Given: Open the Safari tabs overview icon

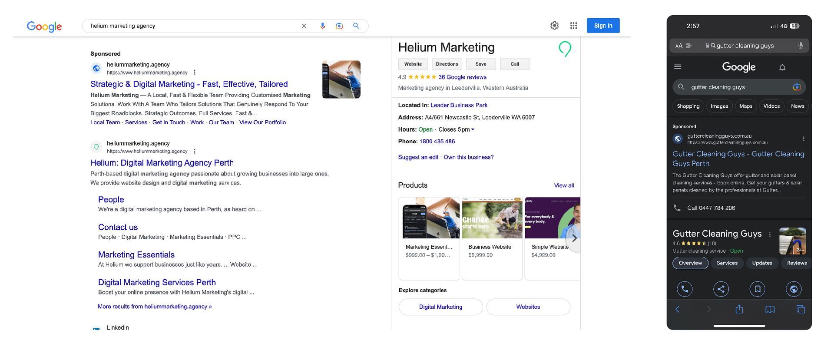Looking at the screenshot, I should click(801, 309).
